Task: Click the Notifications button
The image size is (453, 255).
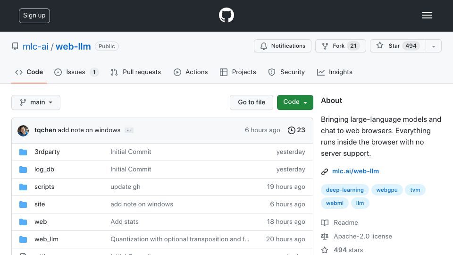Action: point(283,46)
